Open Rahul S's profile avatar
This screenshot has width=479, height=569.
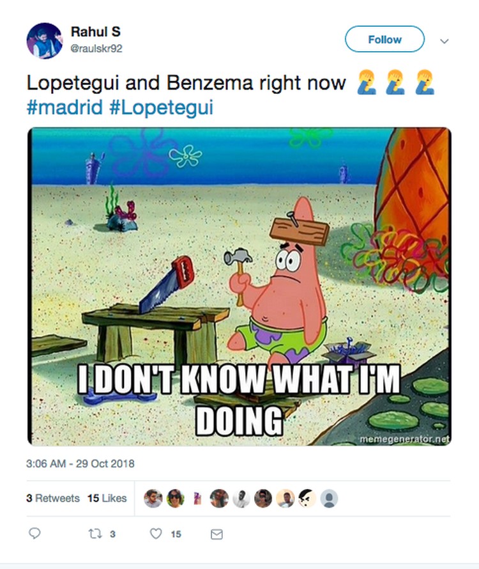(x=44, y=40)
